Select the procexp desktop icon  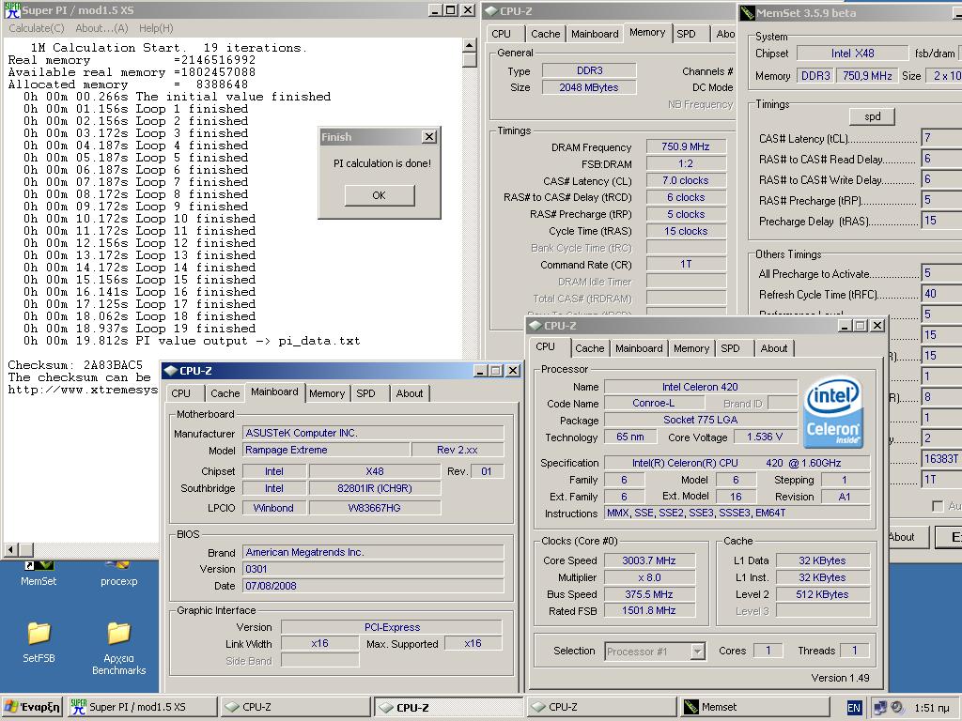118,574
